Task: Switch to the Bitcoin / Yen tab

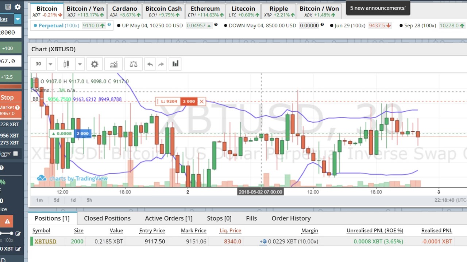Action: [x=85, y=11]
